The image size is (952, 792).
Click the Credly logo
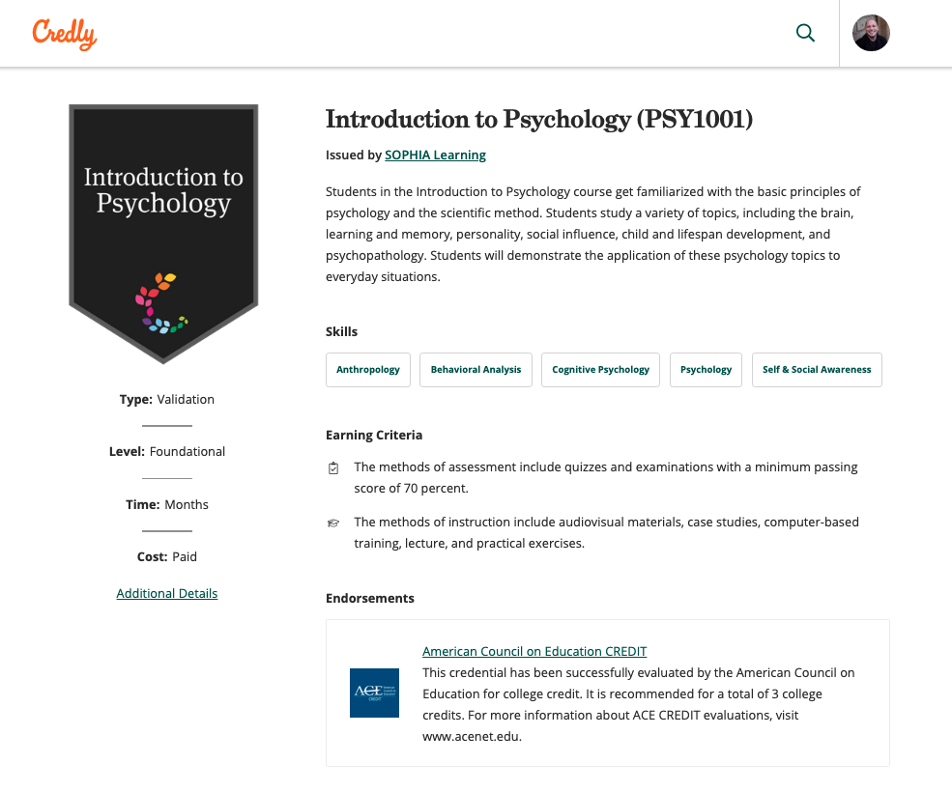(x=65, y=34)
